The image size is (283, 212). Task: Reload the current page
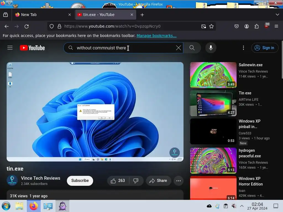(x=27, y=26)
